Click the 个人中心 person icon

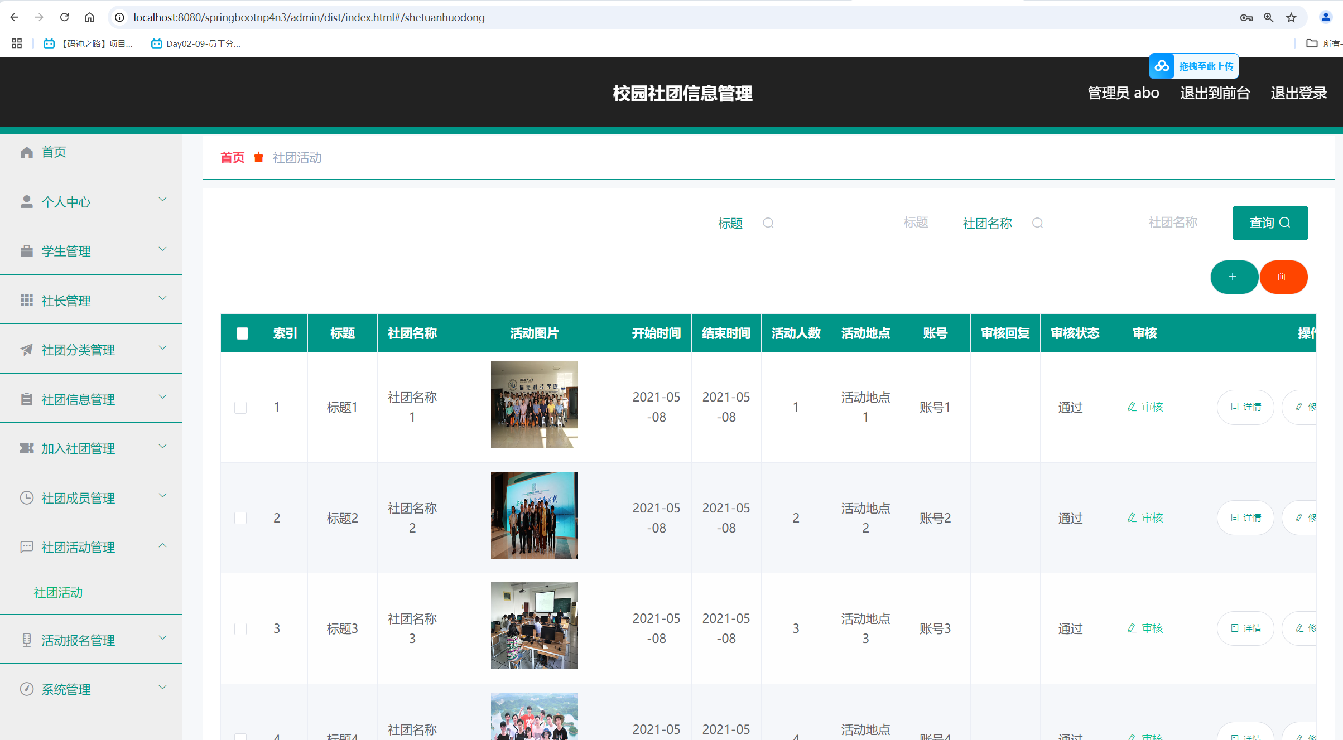26,201
